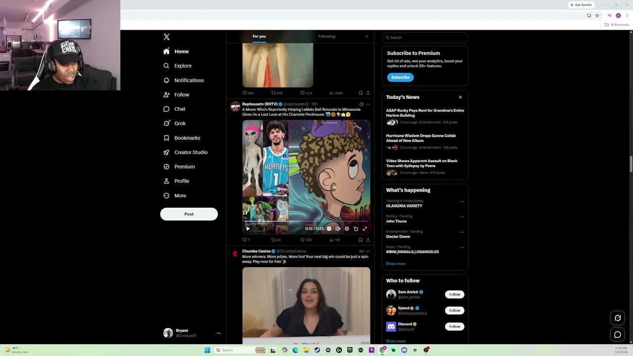The height and width of the screenshot is (356, 633).
Task: Open options for Doctor Doom trend
Action: (462, 232)
